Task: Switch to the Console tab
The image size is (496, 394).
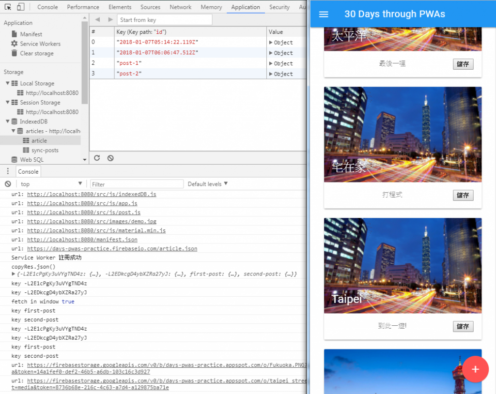Action: pos(47,7)
